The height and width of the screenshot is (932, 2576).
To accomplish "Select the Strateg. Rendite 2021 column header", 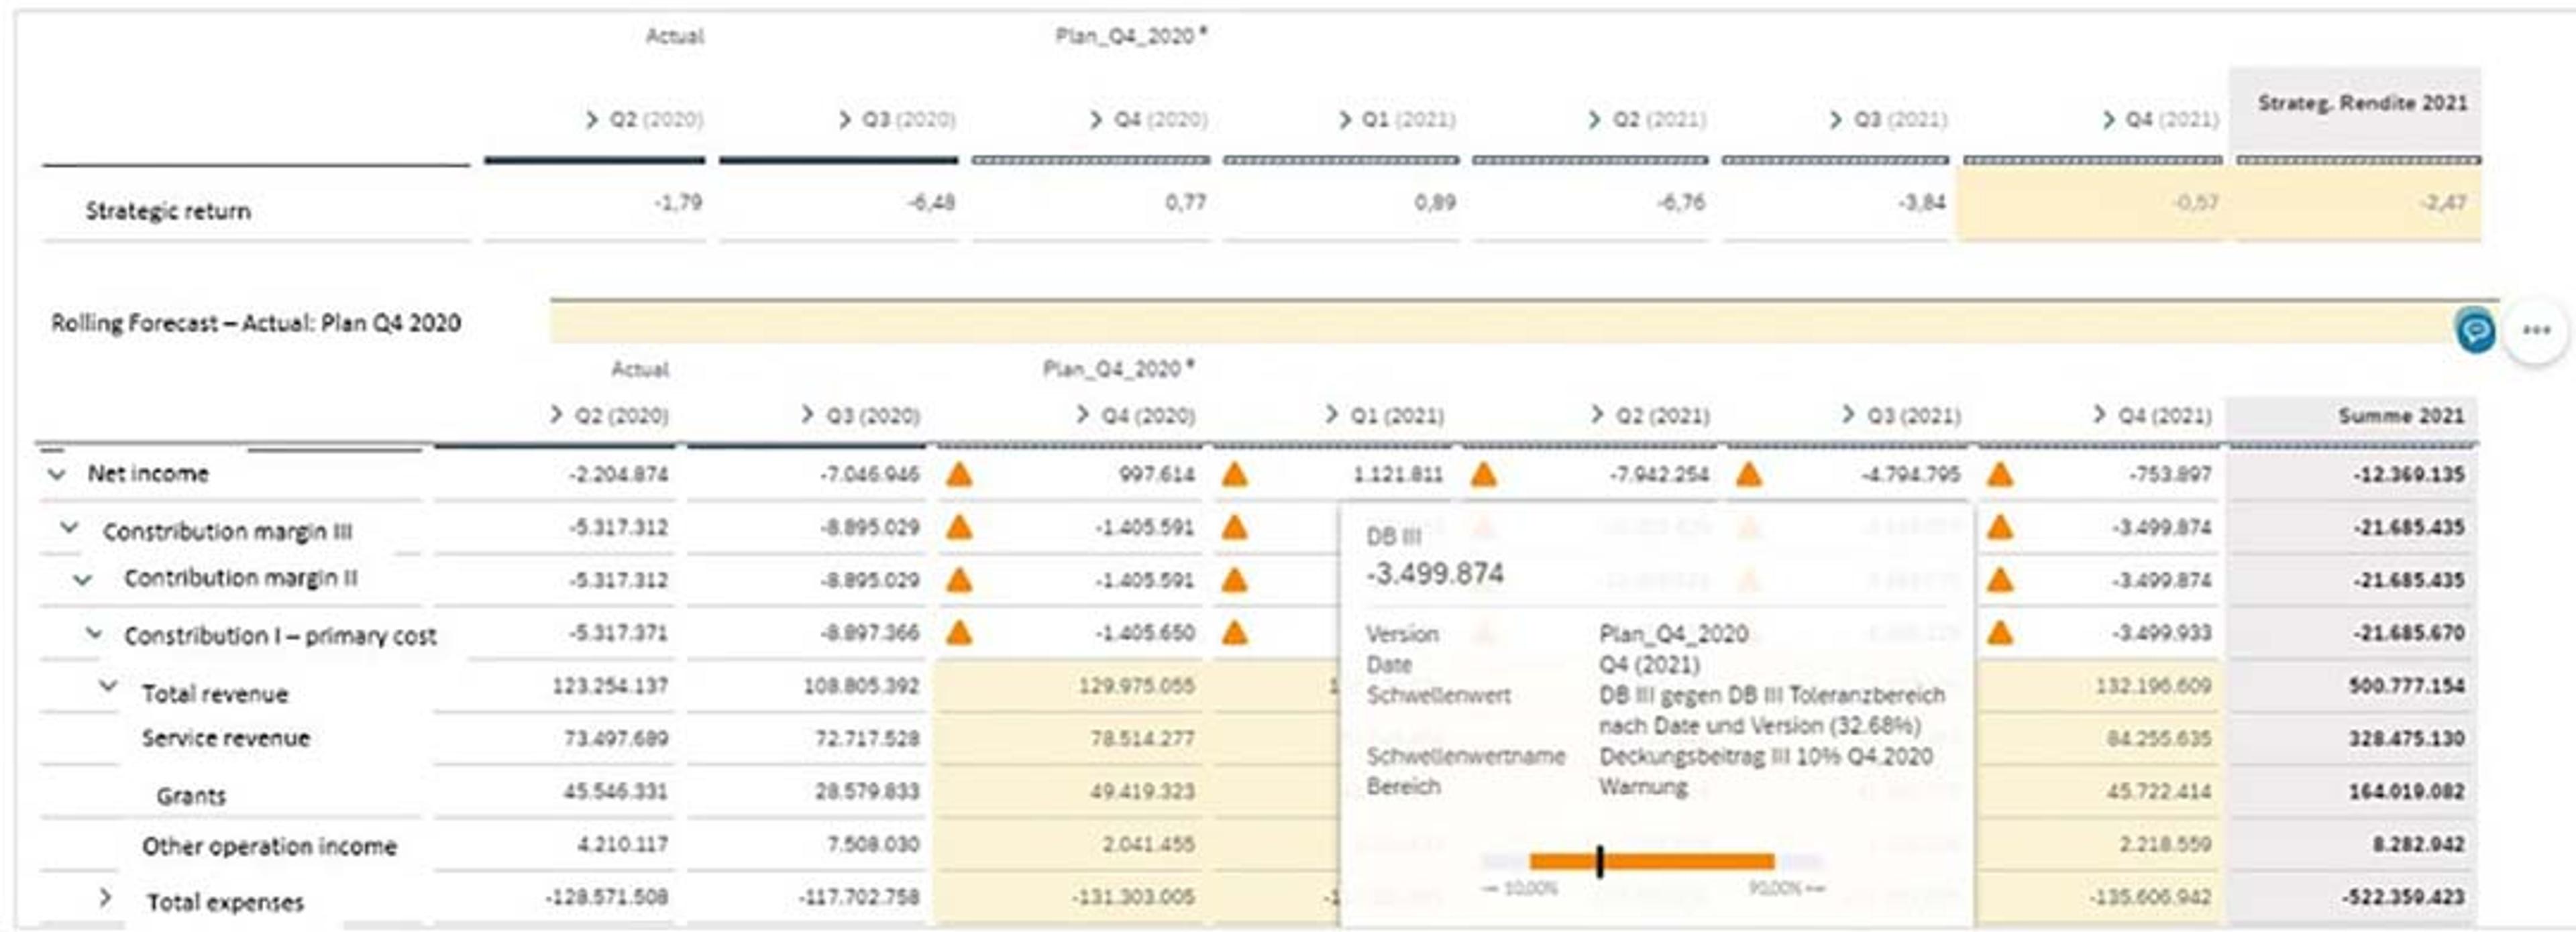I will tap(2363, 103).
